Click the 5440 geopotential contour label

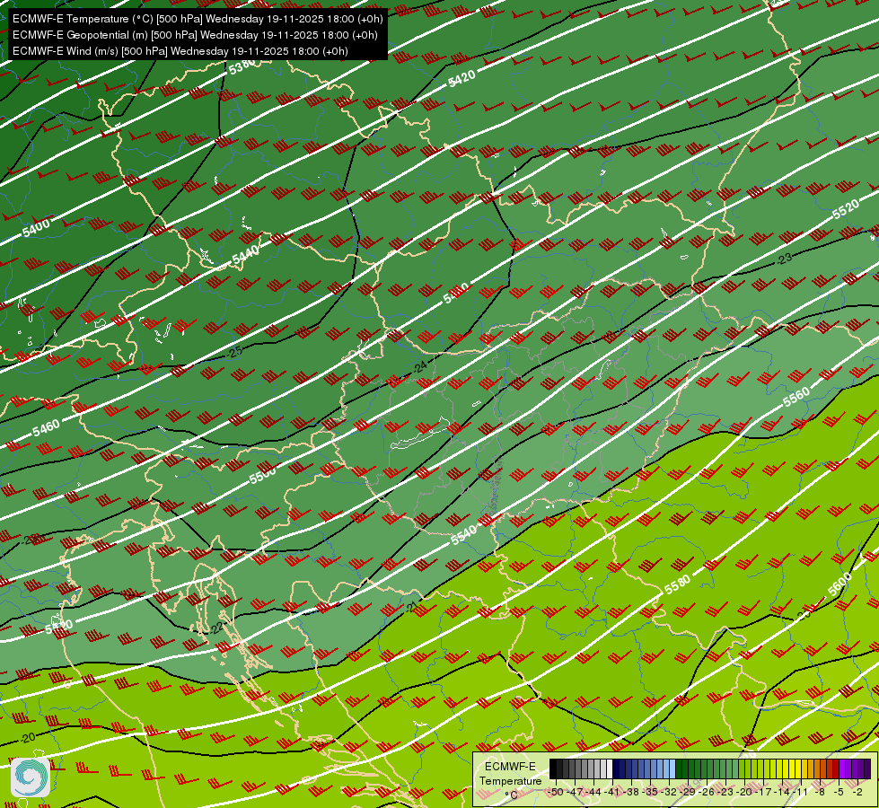tap(245, 255)
